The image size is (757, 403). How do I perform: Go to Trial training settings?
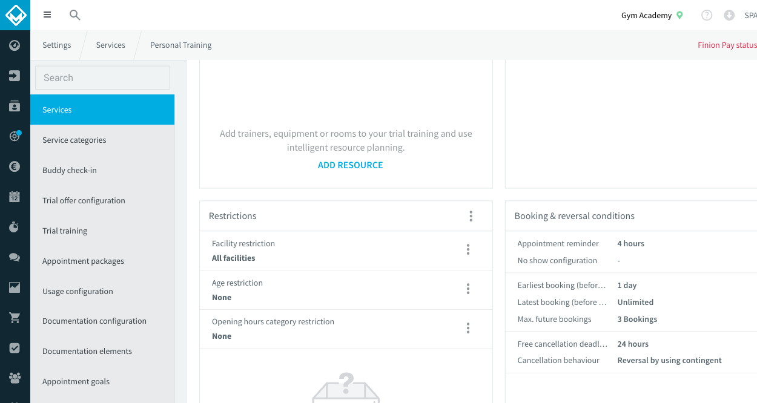(102, 231)
